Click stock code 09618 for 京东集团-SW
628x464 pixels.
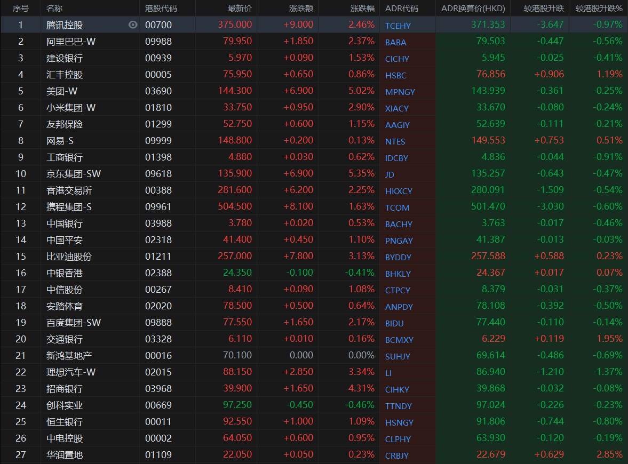coord(158,174)
